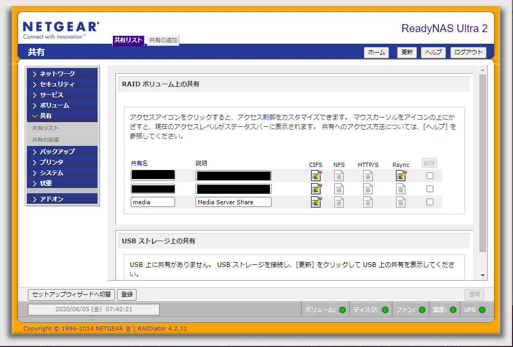Click the CIFS column header
Viewport: 513px width, 347px height.
click(316, 165)
